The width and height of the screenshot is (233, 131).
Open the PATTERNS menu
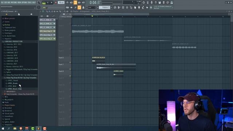coord(14,3)
